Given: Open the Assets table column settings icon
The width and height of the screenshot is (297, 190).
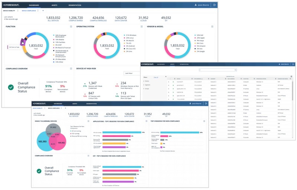Looking at the screenshot, I should click(x=291, y=76).
